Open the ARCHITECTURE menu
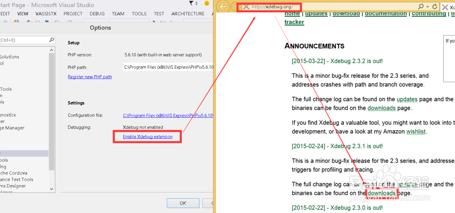 188,14
